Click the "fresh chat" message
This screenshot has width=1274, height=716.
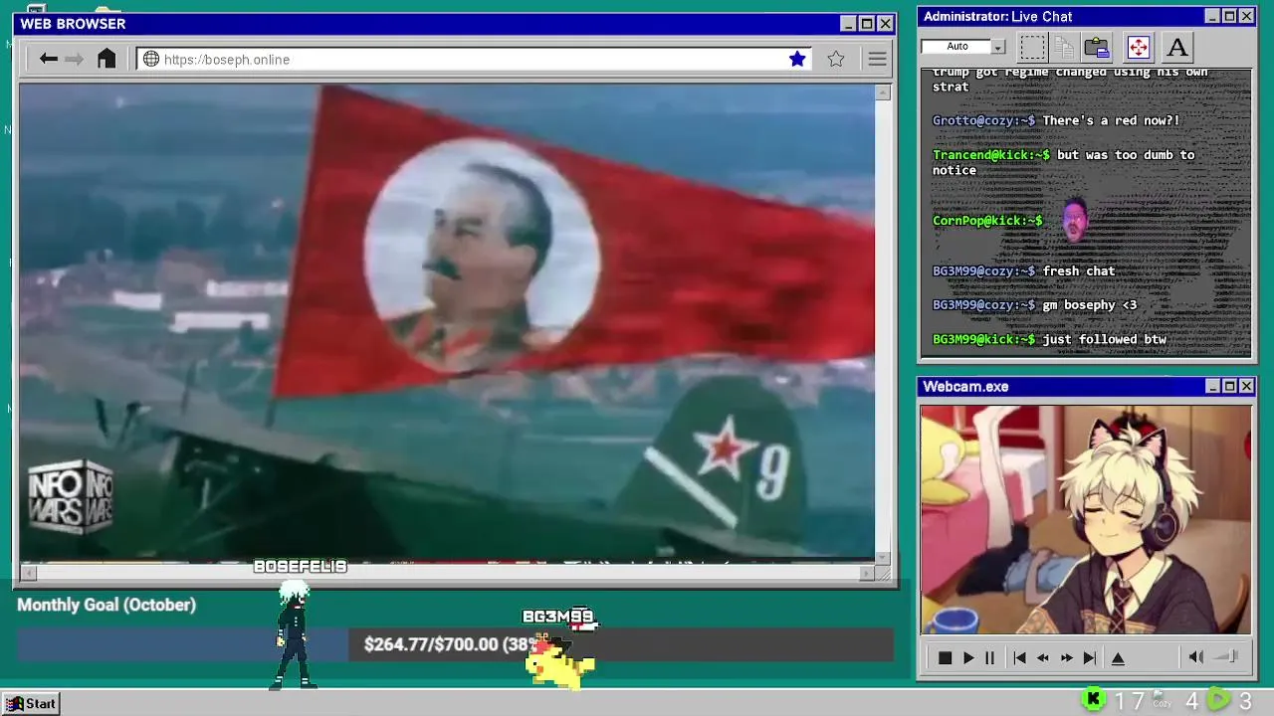pyautogui.click(x=1079, y=270)
